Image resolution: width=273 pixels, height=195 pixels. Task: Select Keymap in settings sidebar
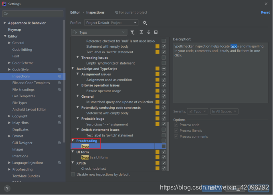click(14, 30)
